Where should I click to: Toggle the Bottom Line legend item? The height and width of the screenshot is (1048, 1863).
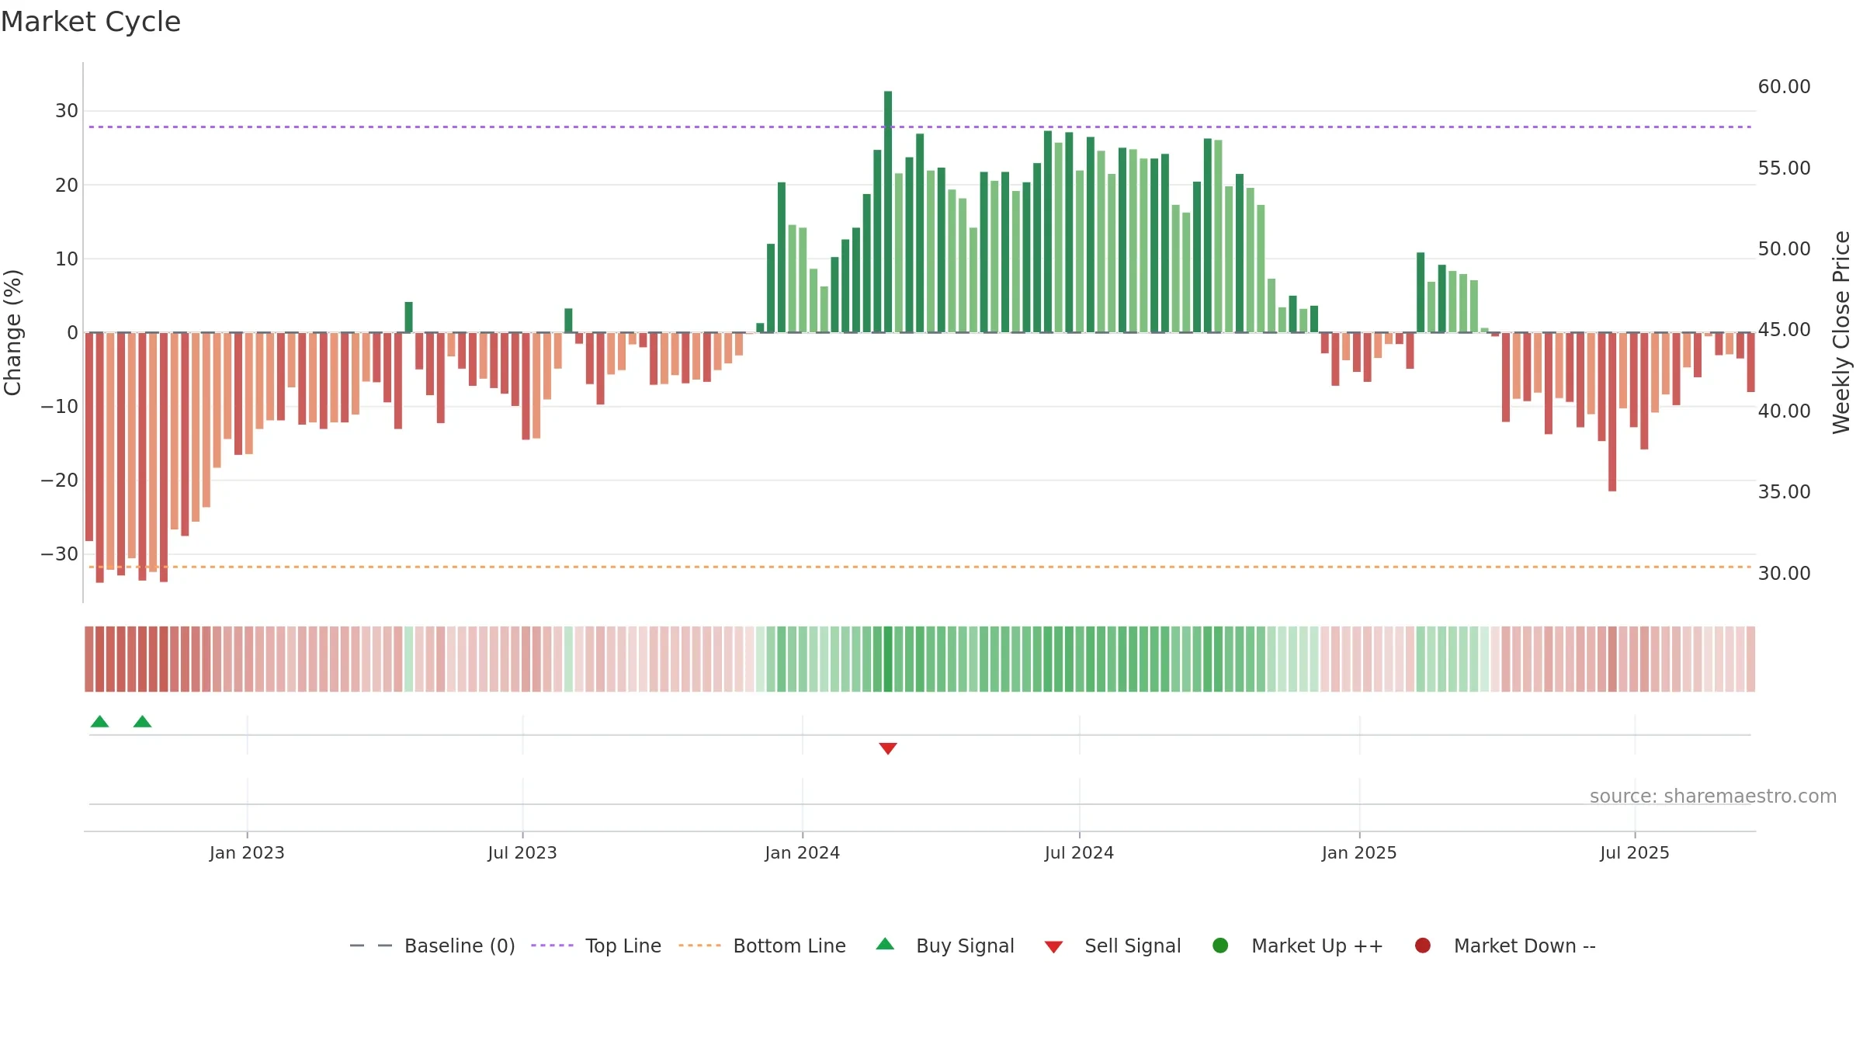point(762,946)
